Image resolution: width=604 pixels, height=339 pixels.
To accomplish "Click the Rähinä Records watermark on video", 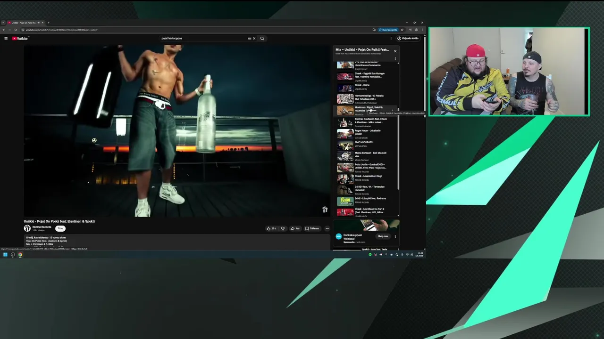I will [x=325, y=210].
